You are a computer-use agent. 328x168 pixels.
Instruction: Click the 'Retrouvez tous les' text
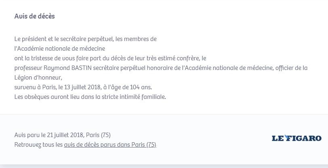click(38, 145)
